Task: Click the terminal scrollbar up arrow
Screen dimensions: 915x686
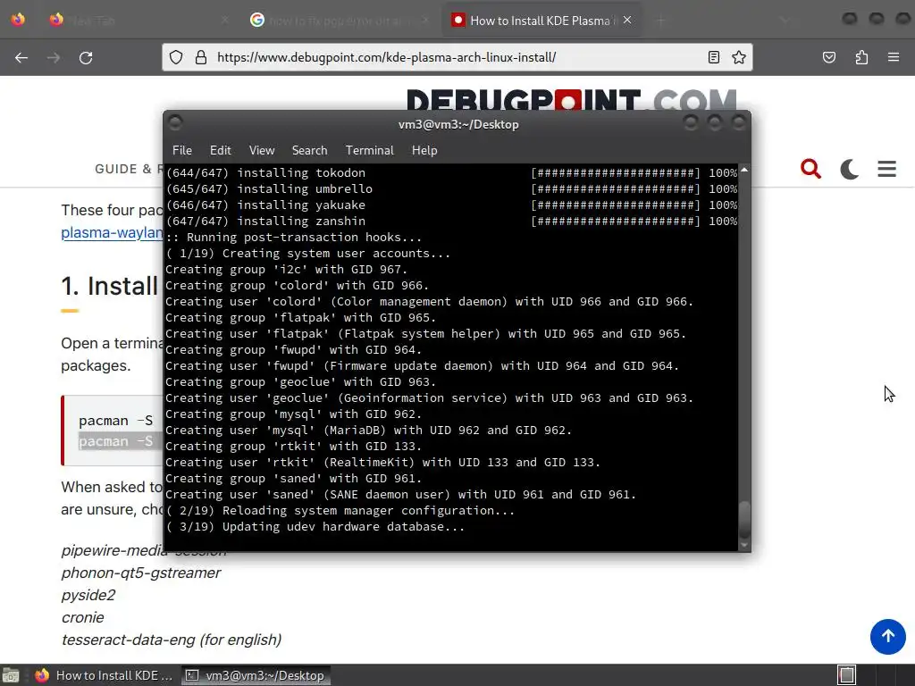Action: pos(744,171)
